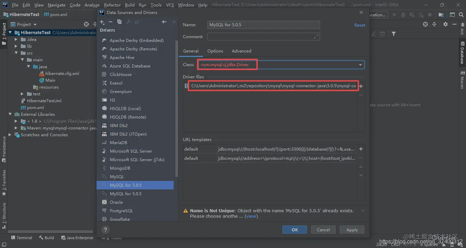Add a driver file with plus button
The width and height of the screenshot is (466, 248).
tap(361, 86)
